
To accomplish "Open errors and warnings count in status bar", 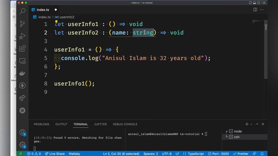I will (x=34, y=154).
